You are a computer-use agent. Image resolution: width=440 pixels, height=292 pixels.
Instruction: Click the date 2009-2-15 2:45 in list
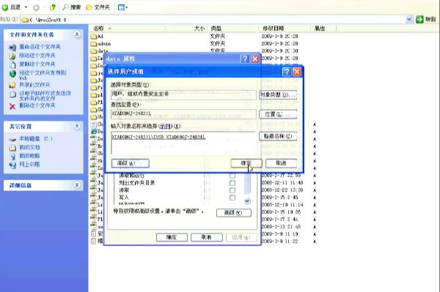[279, 198]
